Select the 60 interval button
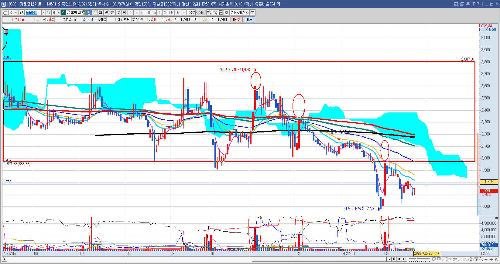500x264 pixels. [x=171, y=12]
